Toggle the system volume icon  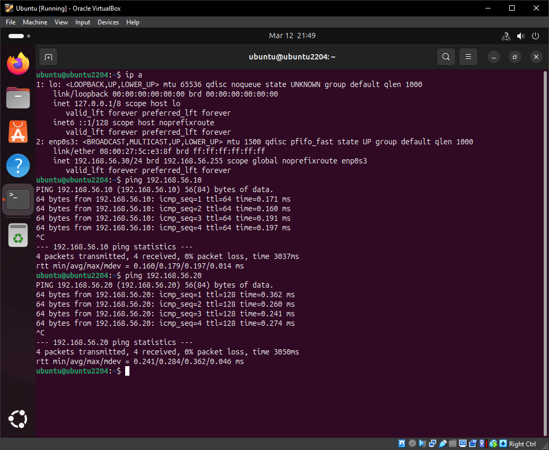coord(520,36)
